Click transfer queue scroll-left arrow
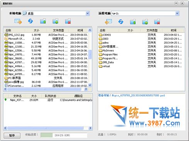The height and width of the screenshot is (141, 189). click(x=5, y=128)
